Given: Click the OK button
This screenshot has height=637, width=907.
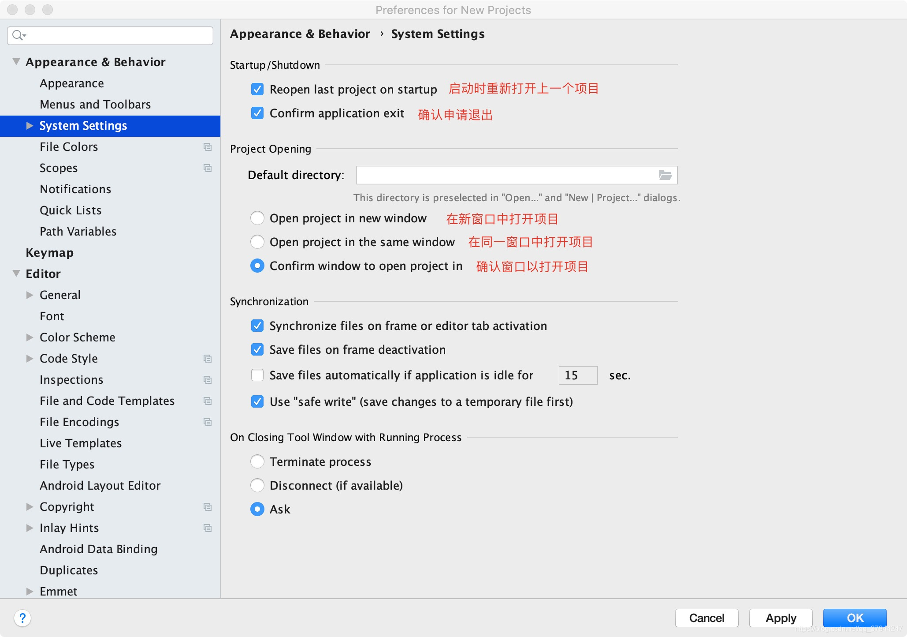Looking at the screenshot, I should [855, 618].
